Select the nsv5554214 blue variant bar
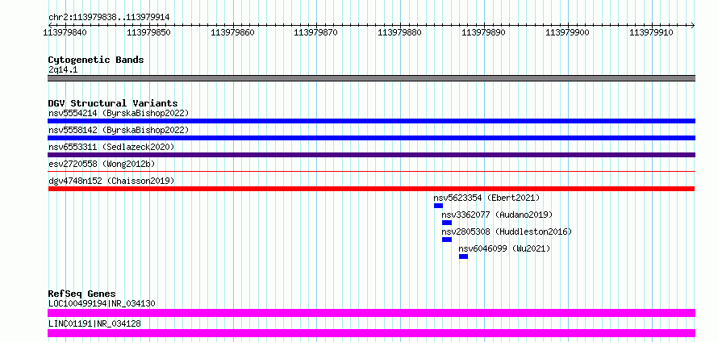Viewport: 718px width, 342px height. click(371, 121)
